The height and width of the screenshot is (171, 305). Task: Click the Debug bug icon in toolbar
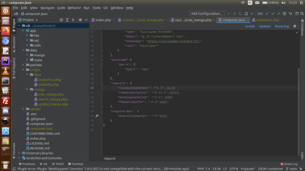(x=234, y=14)
